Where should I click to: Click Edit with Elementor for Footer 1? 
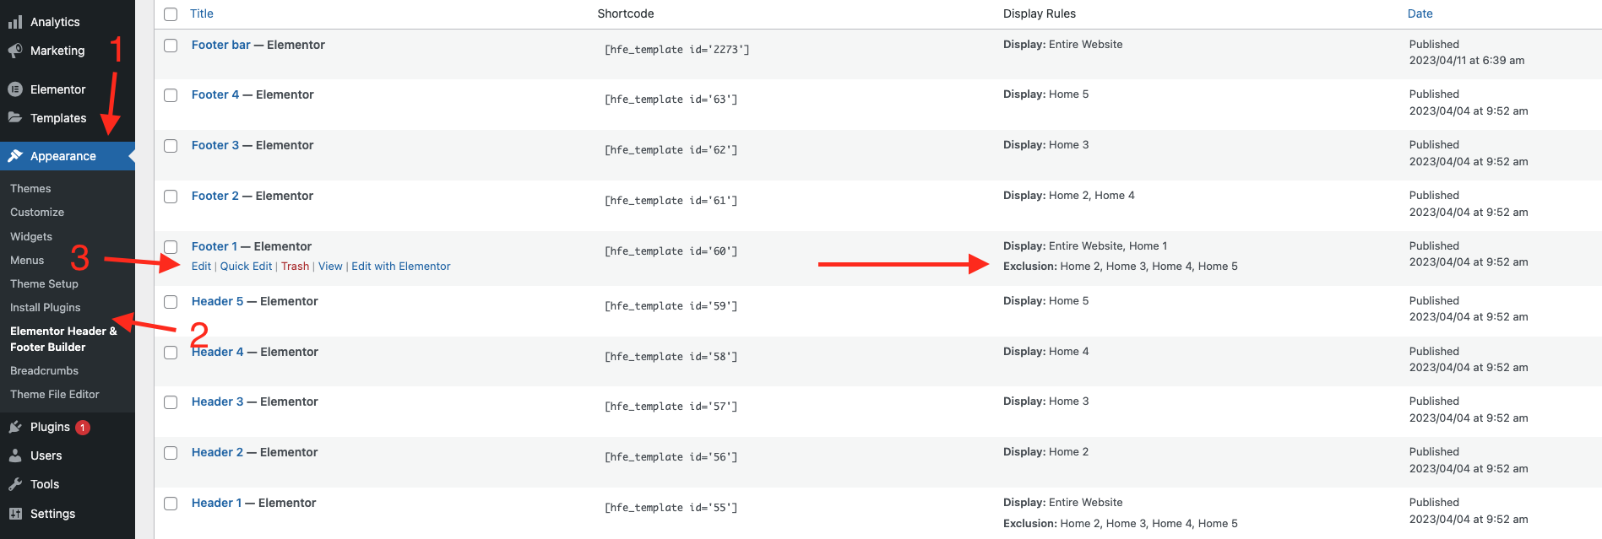tap(400, 267)
